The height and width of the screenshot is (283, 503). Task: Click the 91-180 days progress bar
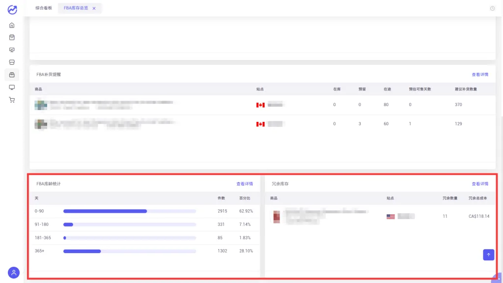pos(130,225)
